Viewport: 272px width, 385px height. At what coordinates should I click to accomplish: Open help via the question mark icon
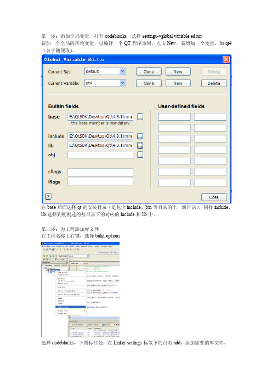pos(48,196)
